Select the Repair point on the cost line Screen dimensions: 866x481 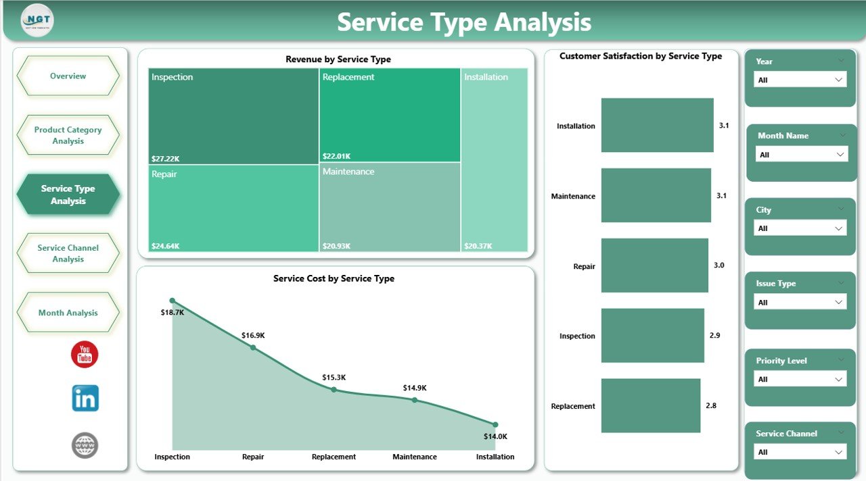[x=253, y=347]
